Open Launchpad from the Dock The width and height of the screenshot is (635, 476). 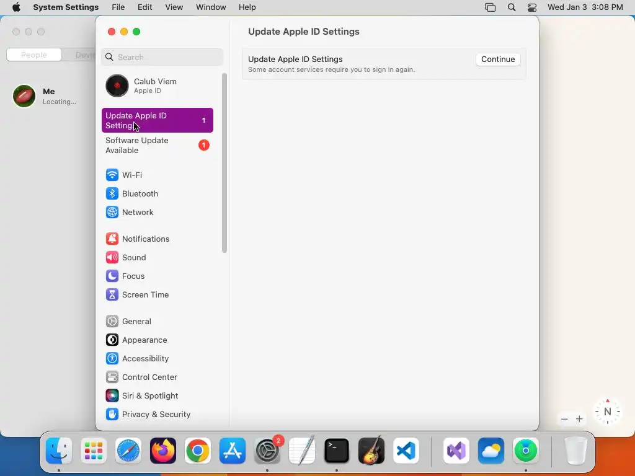click(x=94, y=451)
